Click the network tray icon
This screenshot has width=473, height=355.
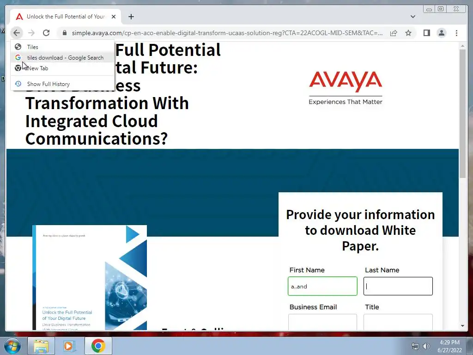415,346
